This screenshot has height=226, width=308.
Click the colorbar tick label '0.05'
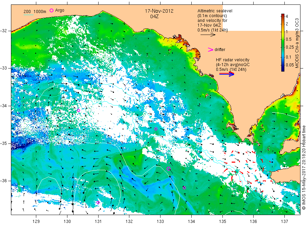pos(290,65)
